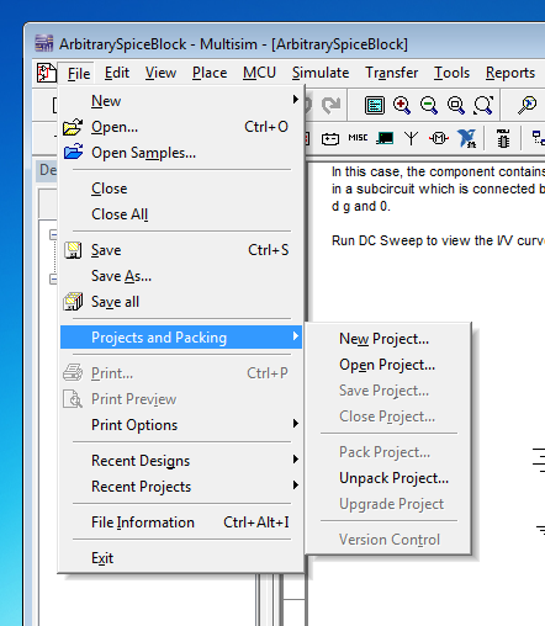This screenshot has height=626, width=545.
Task: Click the Open Samples folder icon
Action: [73, 152]
